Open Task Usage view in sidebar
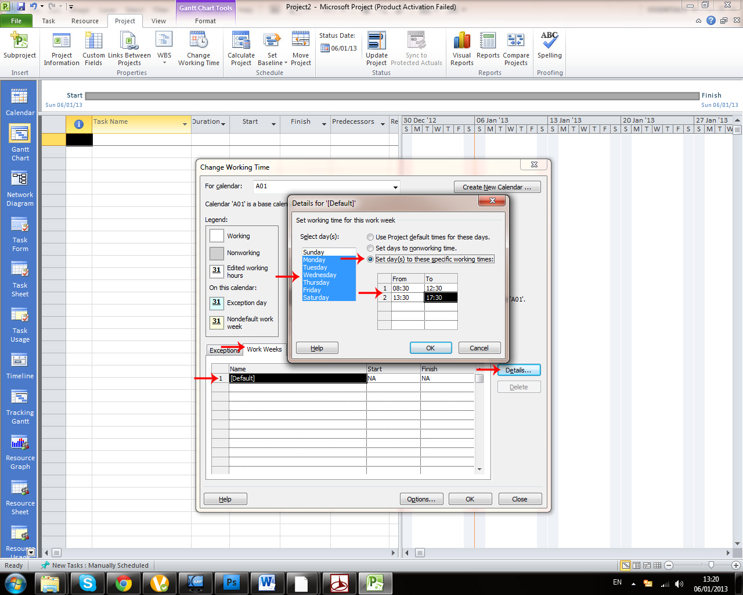The width and height of the screenshot is (743, 595). click(20, 325)
